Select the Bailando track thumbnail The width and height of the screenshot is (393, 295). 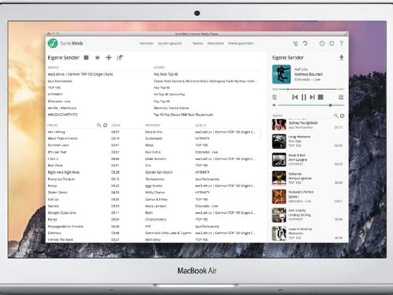click(x=279, y=178)
